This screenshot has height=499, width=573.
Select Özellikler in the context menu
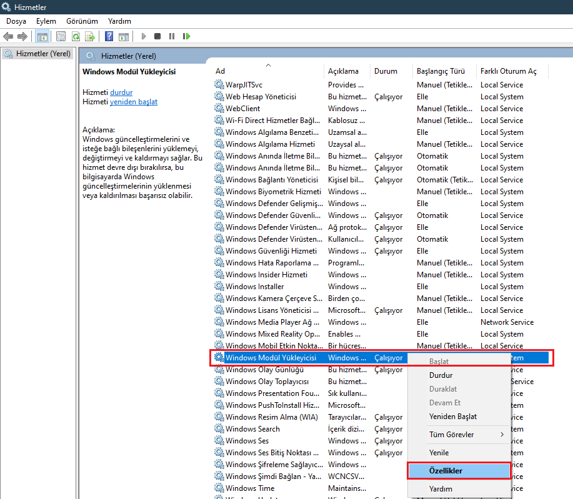coord(459,470)
